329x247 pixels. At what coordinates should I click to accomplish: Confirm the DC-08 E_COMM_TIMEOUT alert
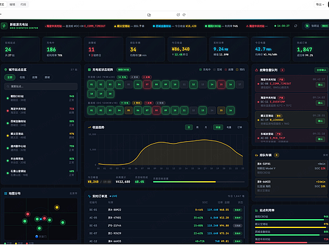click(320, 85)
